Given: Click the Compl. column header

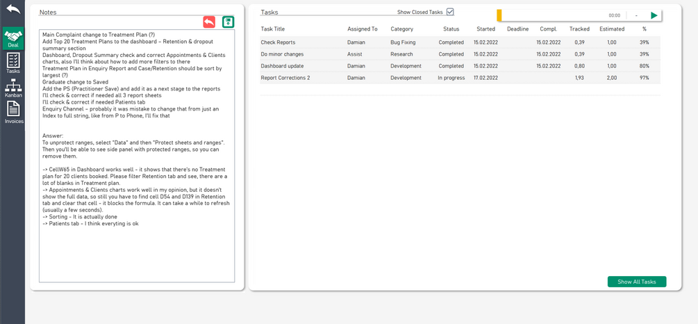Looking at the screenshot, I should tap(549, 29).
